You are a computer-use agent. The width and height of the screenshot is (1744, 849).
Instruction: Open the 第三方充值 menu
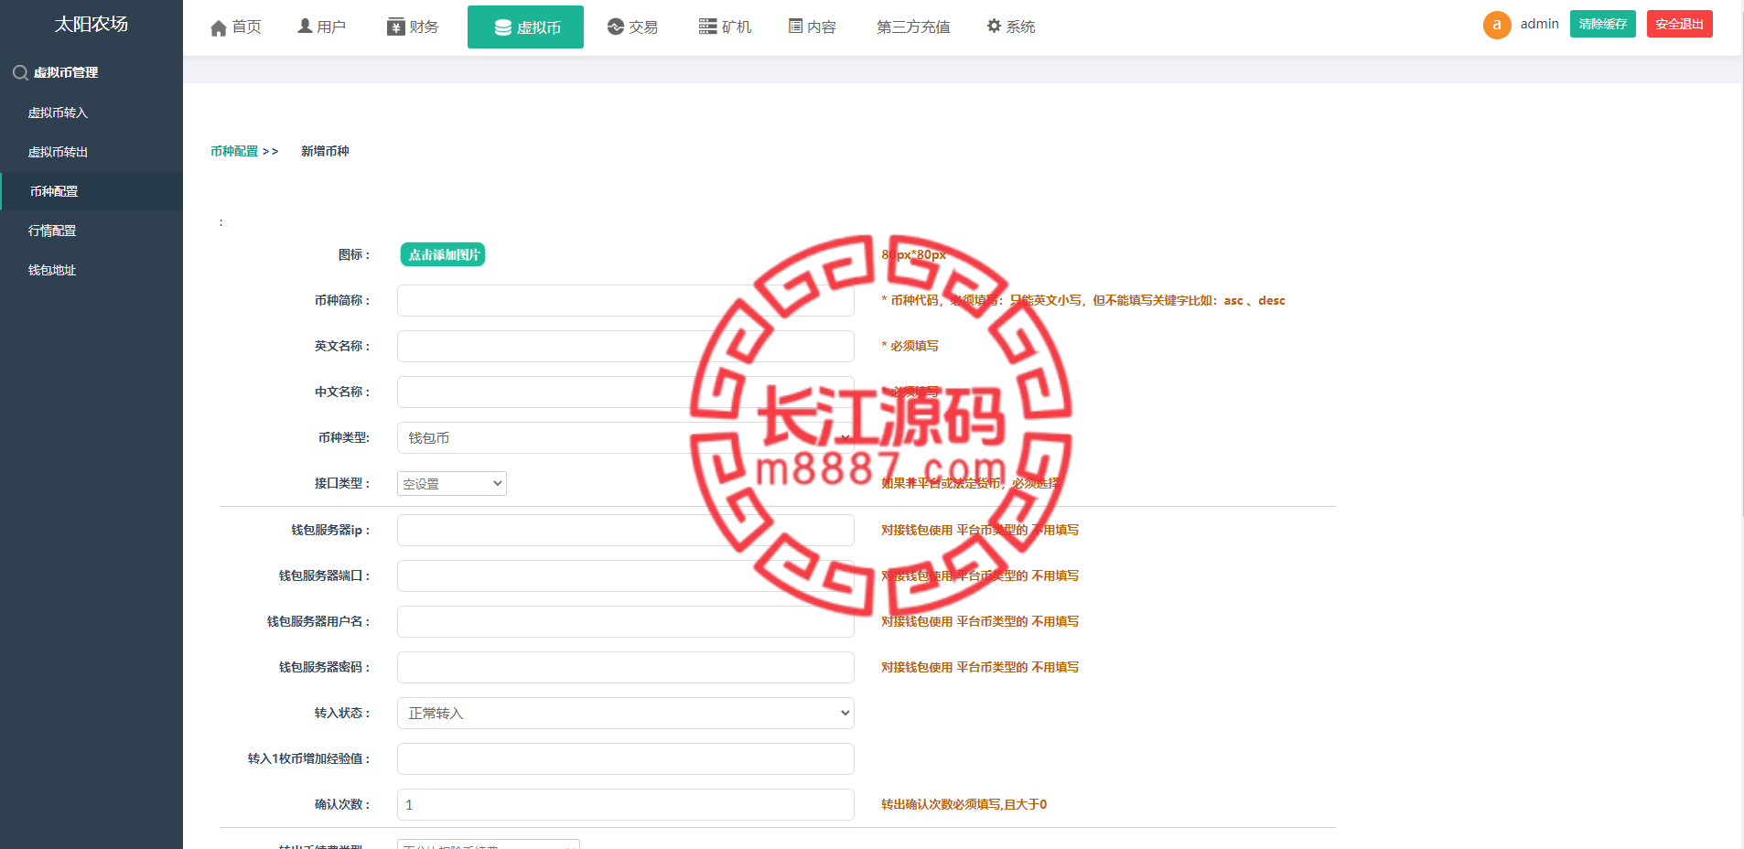pos(913,27)
